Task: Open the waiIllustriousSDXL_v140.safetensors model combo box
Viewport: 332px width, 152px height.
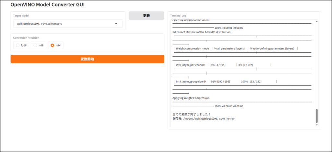Action: tap(65, 24)
